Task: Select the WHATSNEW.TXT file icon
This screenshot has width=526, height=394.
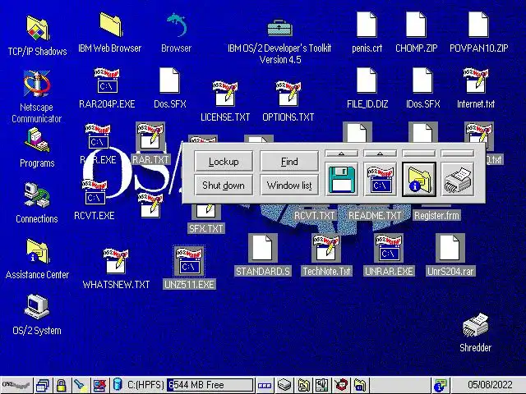Action: (116, 261)
